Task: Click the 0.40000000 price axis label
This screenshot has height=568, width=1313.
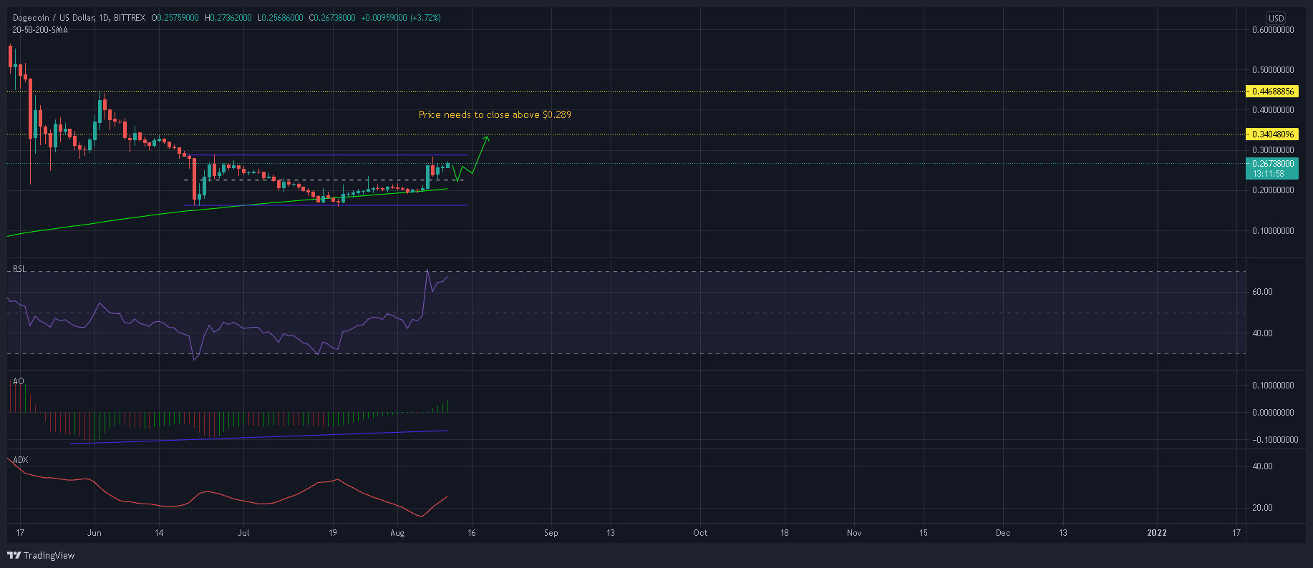Action: click(1273, 110)
